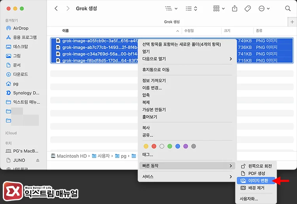Apply the blue tag color
The image size is (297, 204).
(x=178, y=146)
